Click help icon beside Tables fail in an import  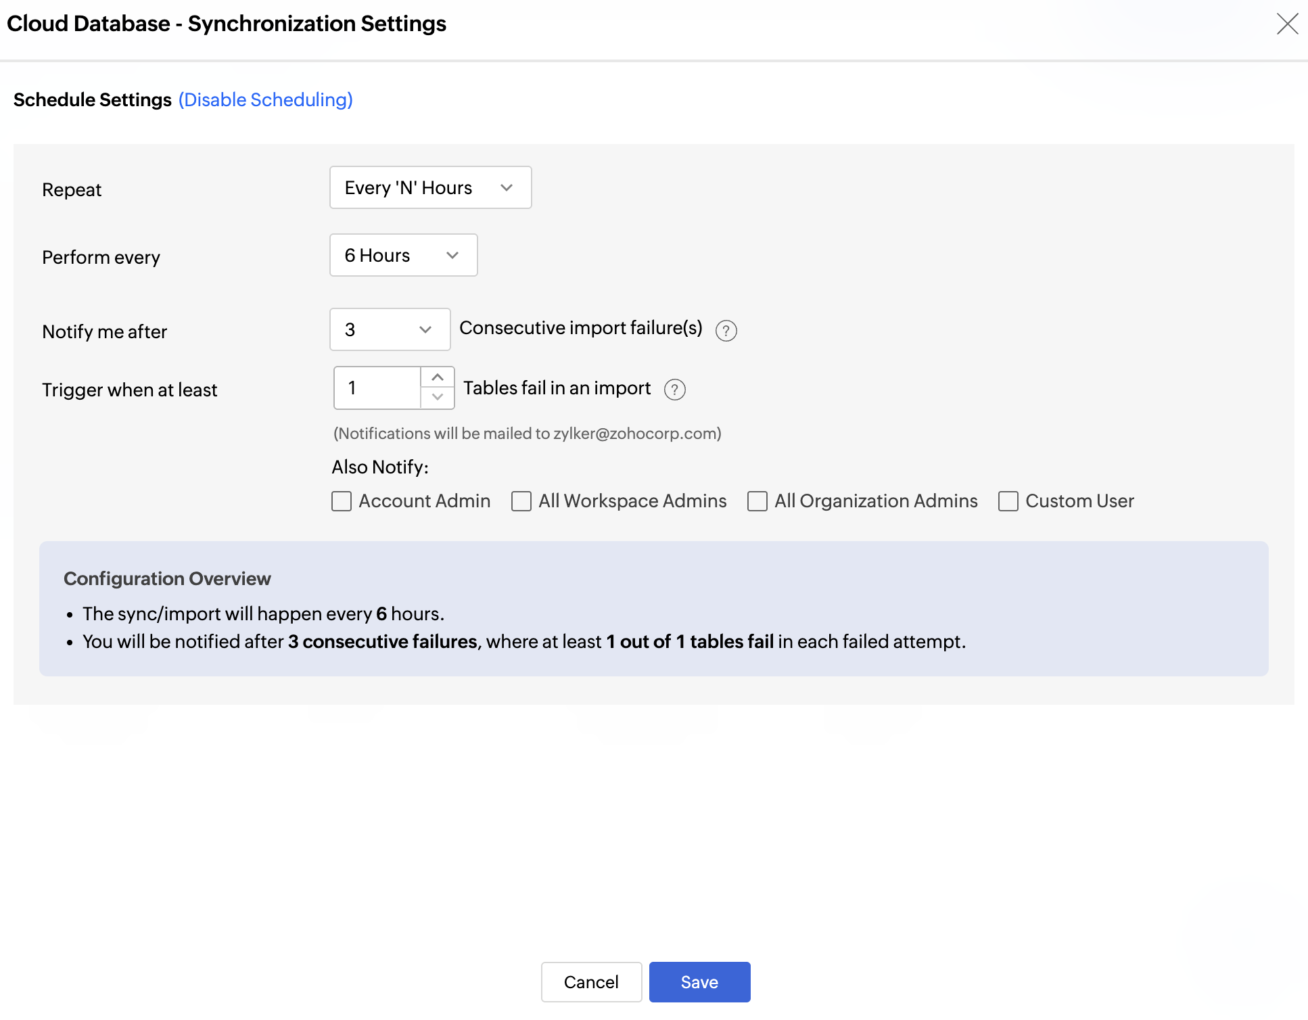[674, 390]
